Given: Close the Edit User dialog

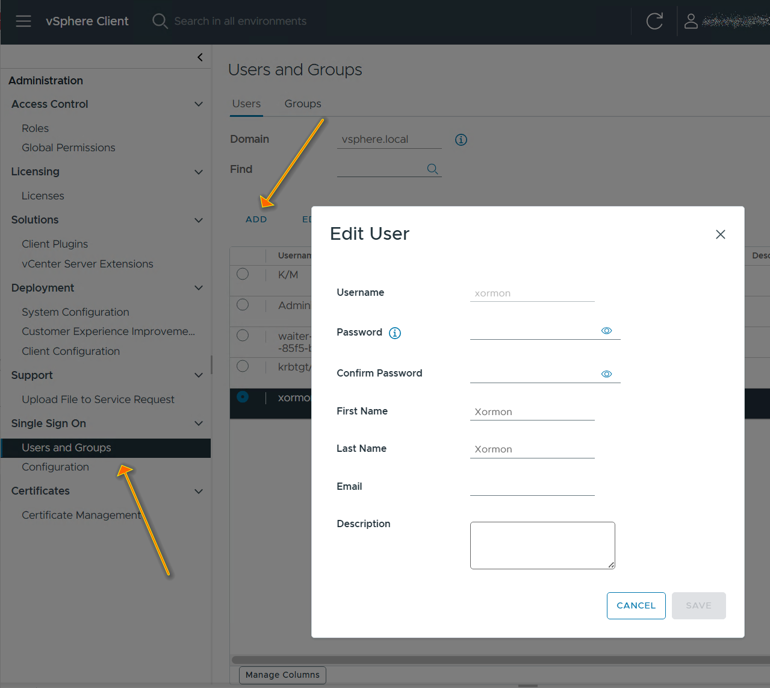Looking at the screenshot, I should [x=720, y=234].
